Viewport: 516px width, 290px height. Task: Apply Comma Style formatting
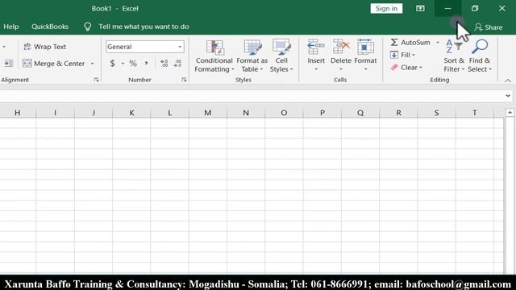(146, 64)
